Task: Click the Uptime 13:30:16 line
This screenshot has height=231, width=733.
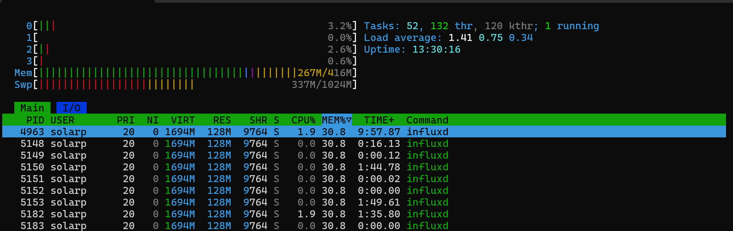Action: [412, 49]
